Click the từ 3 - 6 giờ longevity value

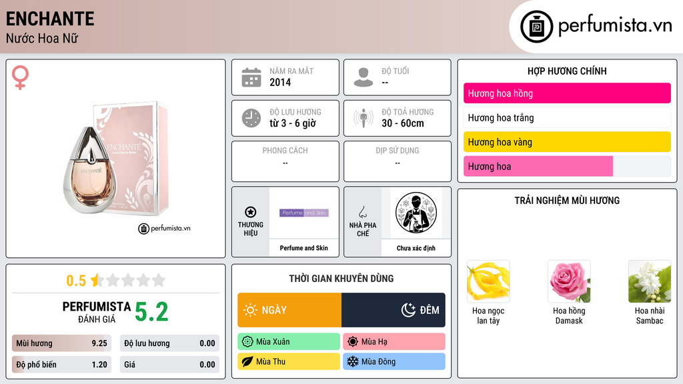(292, 123)
